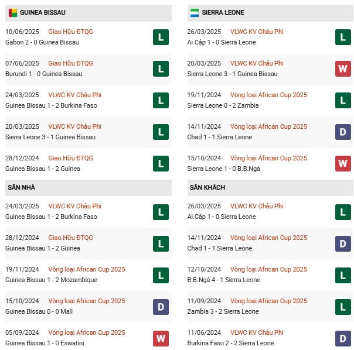This screenshot has height=350, width=354.
Task: Click the L badge for Sierra Leone 0 - 2 Zambia
Action: (343, 101)
